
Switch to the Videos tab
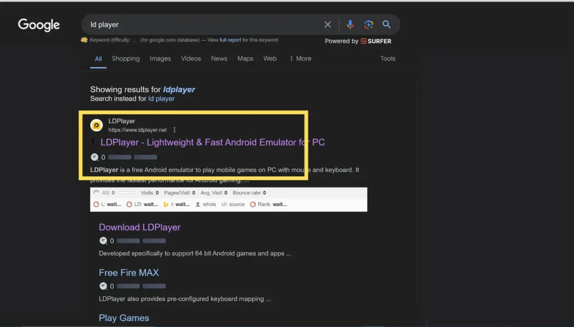coord(191,58)
